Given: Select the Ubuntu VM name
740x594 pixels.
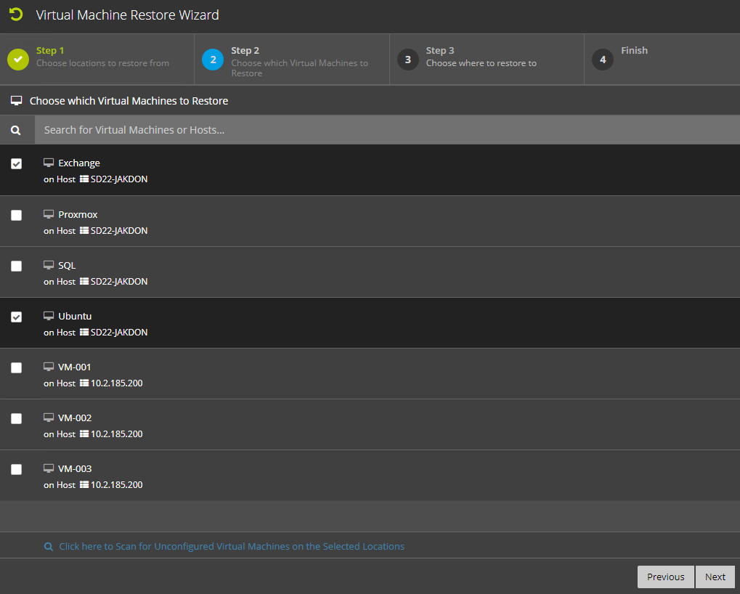Looking at the screenshot, I should pos(75,316).
